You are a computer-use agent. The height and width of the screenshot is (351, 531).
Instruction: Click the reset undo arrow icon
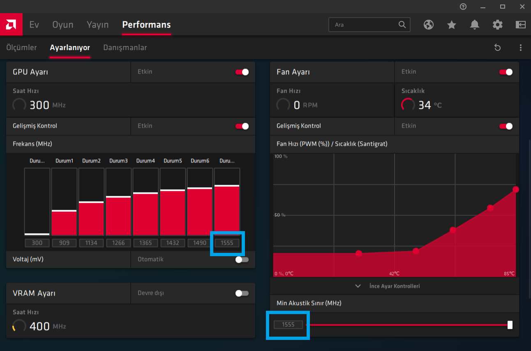tap(497, 48)
